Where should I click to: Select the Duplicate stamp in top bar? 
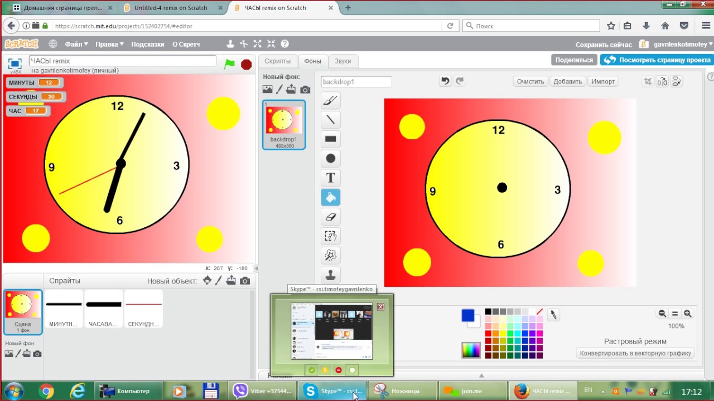tap(230, 44)
